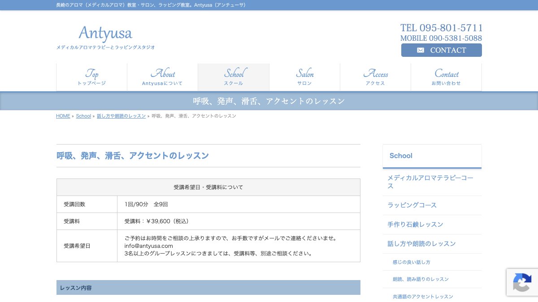This screenshot has width=538, height=302.
Task: Click the 受講回数 row label
Action: (87, 204)
